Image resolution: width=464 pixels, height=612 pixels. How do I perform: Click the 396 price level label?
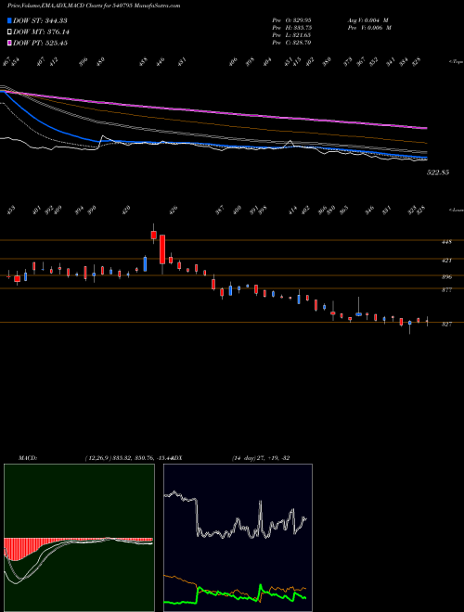[x=446, y=277]
